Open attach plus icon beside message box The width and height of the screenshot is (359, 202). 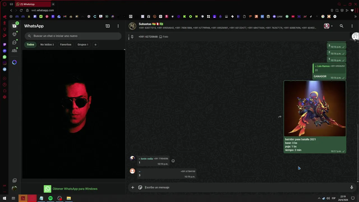(133, 187)
